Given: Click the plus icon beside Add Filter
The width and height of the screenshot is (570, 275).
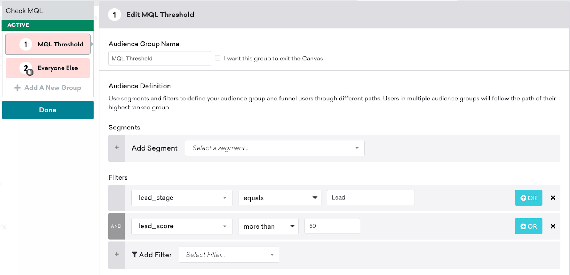Looking at the screenshot, I should 117,255.
